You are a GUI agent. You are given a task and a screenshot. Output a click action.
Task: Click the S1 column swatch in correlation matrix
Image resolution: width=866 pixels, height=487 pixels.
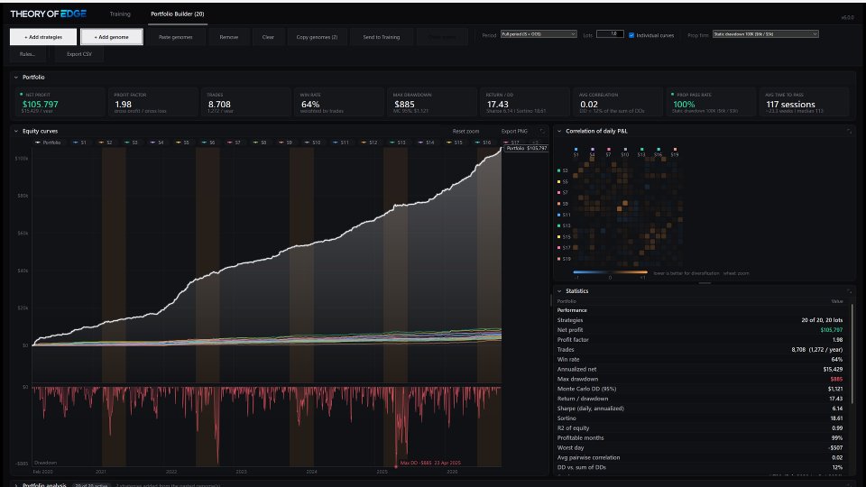(576, 149)
